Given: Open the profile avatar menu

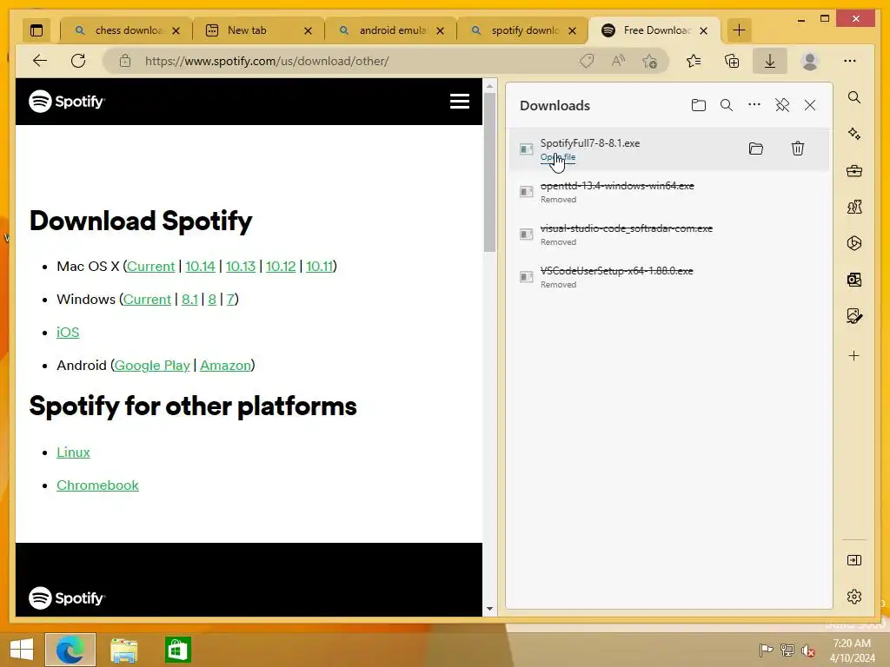Looking at the screenshot, I should click(x=810, y=61).
